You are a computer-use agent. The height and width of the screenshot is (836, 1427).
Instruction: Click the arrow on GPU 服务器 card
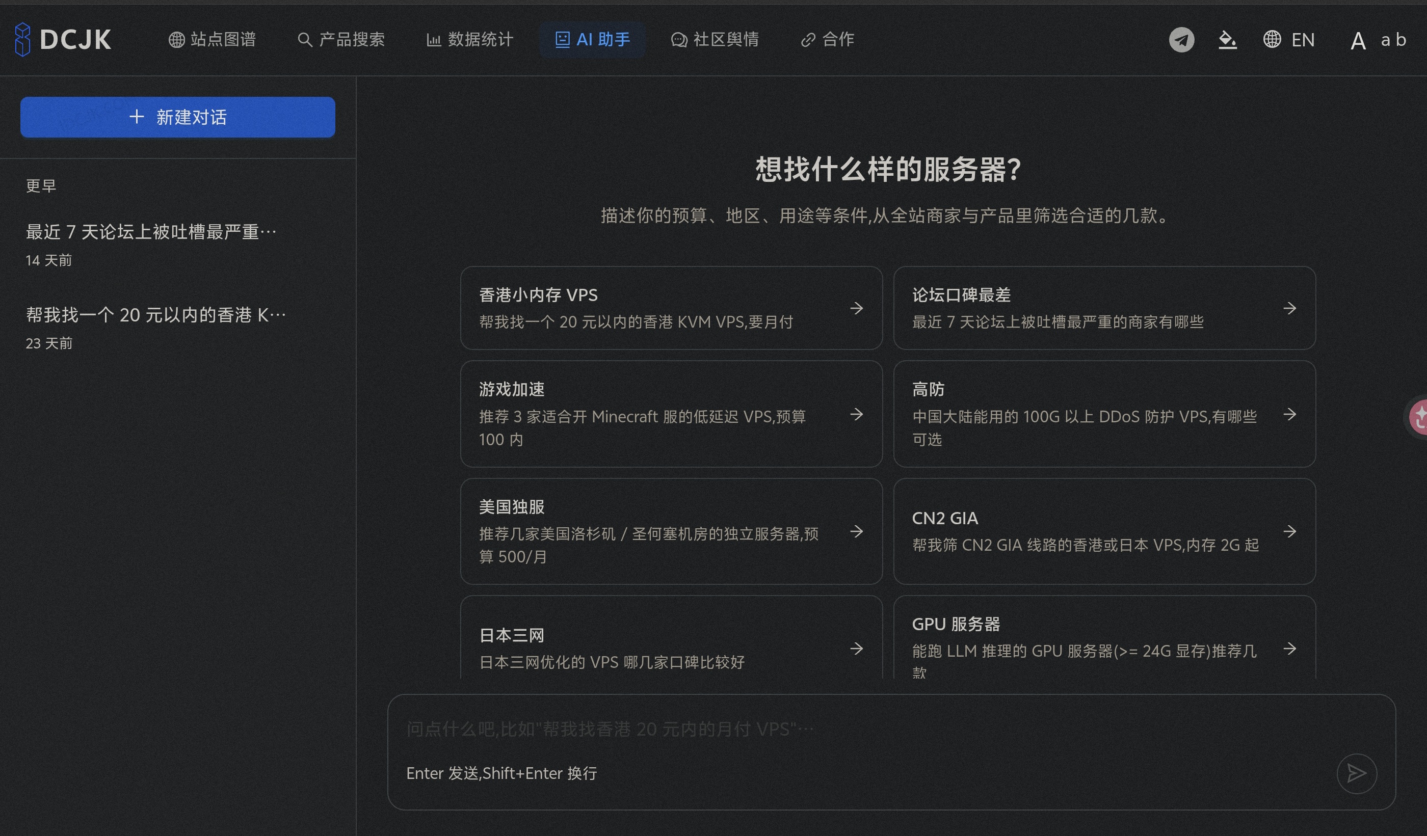click(1289, 649)
